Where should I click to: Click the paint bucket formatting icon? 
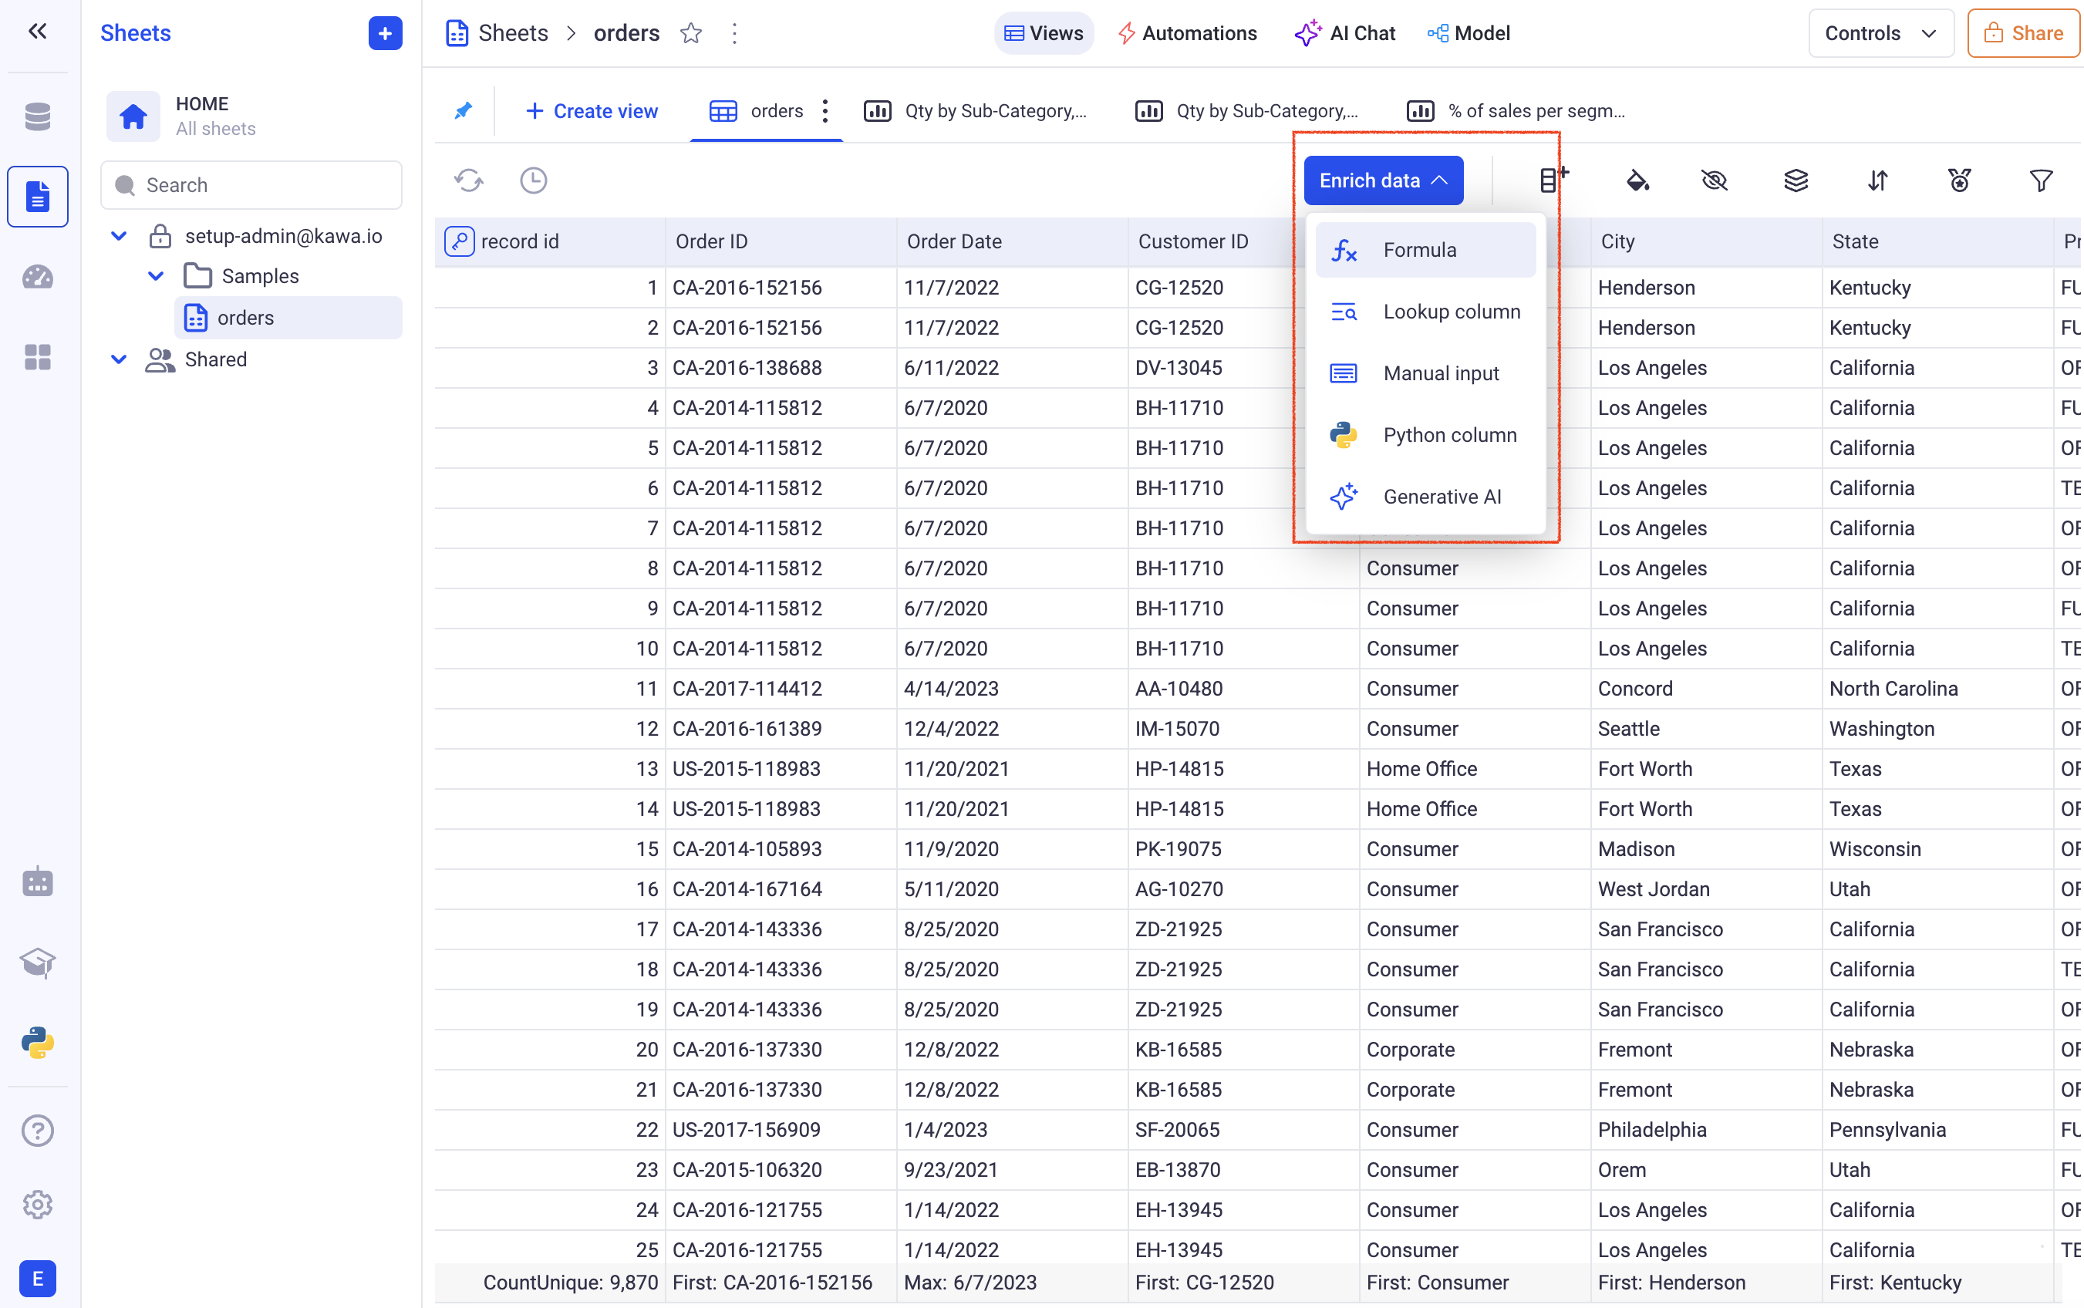[1637, 180]
